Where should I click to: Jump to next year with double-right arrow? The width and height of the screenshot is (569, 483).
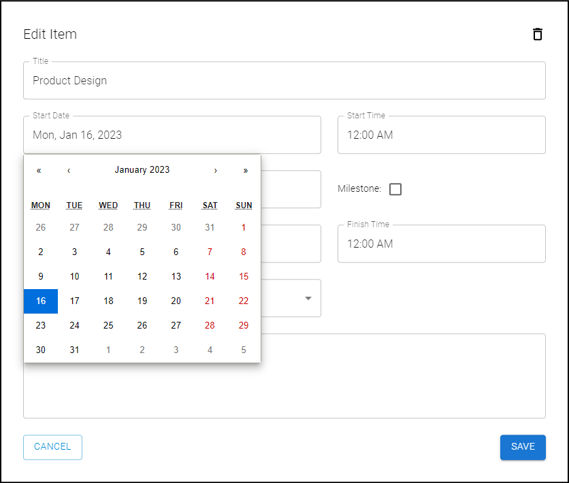(246, 170)
